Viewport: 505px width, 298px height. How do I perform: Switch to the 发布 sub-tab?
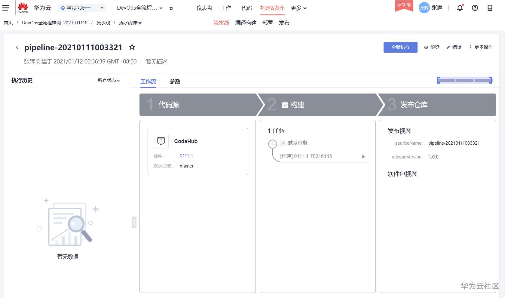tap(284, 23)
